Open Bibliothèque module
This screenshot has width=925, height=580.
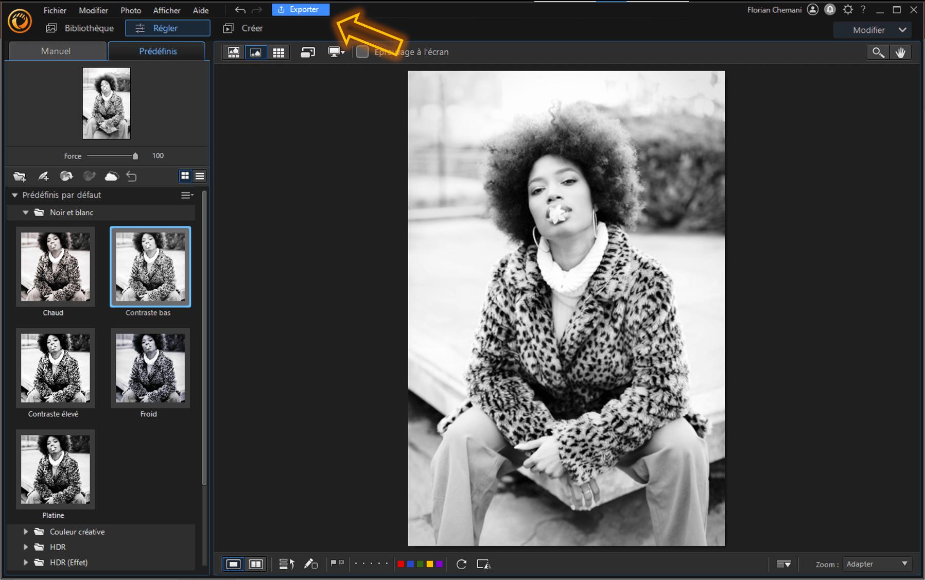pyautogui.click(x=80, y=28)
